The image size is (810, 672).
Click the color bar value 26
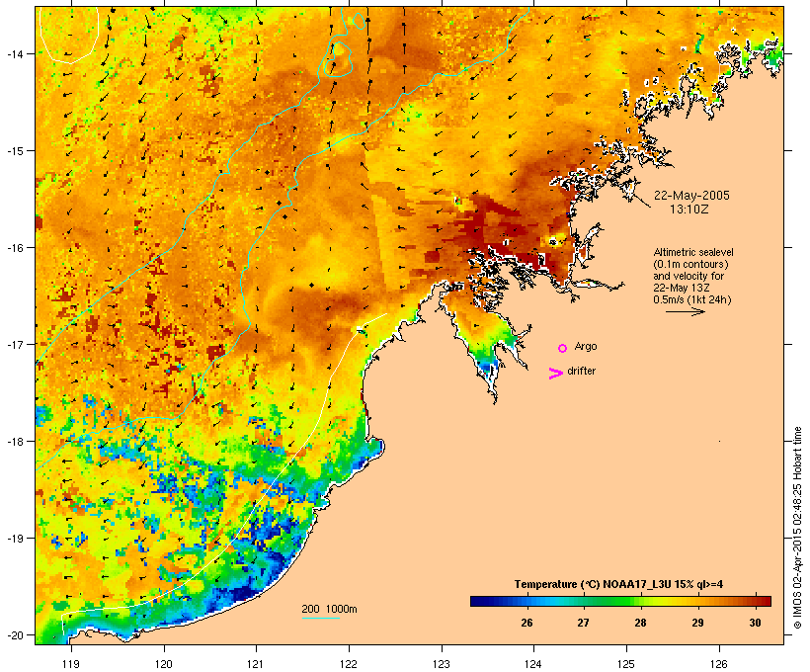click(x=526, y=623)
